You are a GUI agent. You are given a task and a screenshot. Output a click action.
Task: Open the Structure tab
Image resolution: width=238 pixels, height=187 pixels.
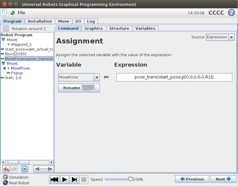[x=119, y=28]
